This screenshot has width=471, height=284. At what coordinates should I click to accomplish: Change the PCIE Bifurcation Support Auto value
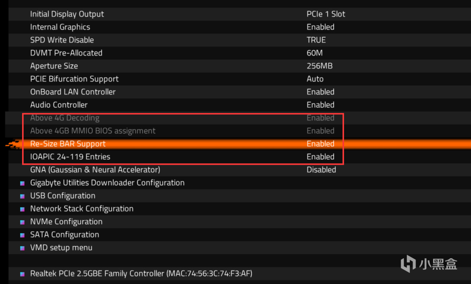315,79
